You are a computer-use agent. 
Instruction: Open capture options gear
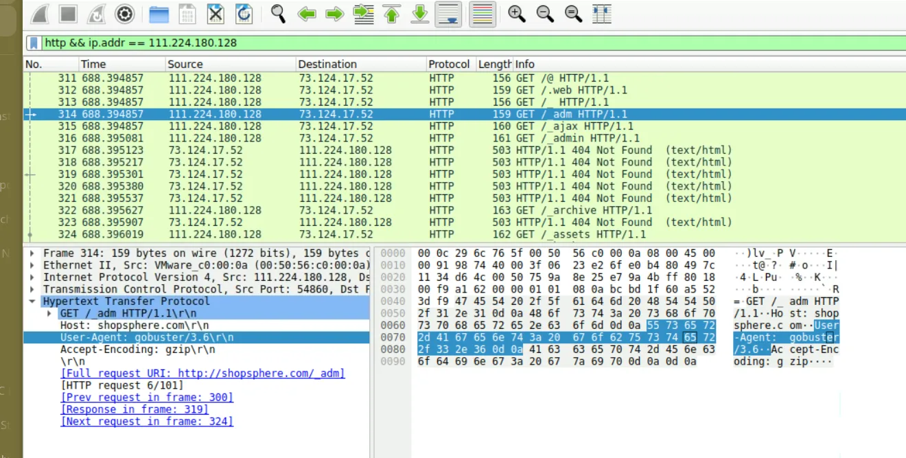click(124, 13)
